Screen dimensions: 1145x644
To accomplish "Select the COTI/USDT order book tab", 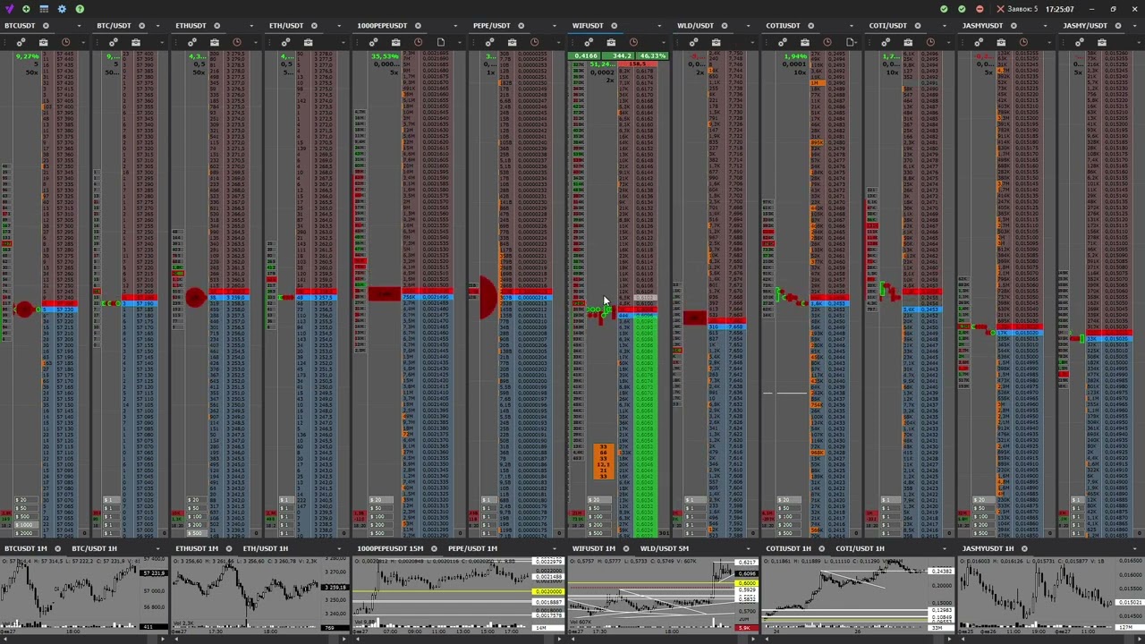I will 887,26.
